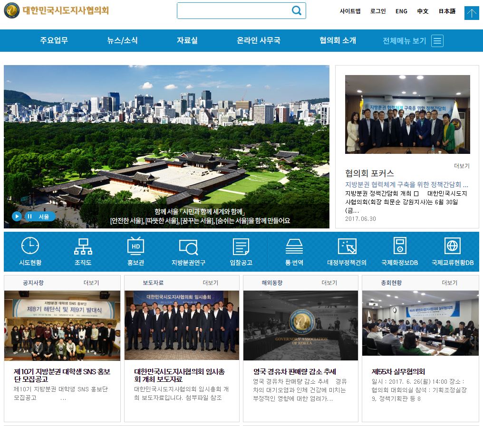Click the search magnifier icon
Viewport: 483px width, 426px height.
pyautogui.click(x=297, y=11)
